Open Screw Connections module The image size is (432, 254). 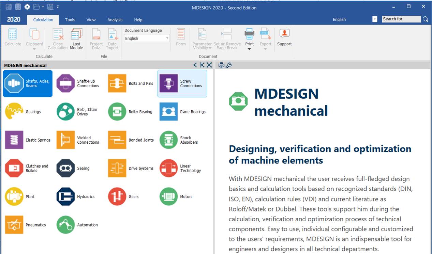(x=182, y=83)
